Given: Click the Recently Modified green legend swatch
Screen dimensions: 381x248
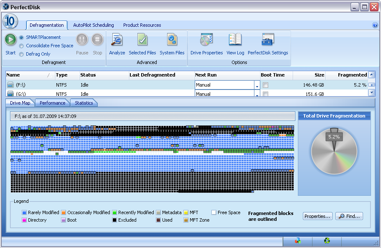Looking at the screenshot, I should click(114, 212).
